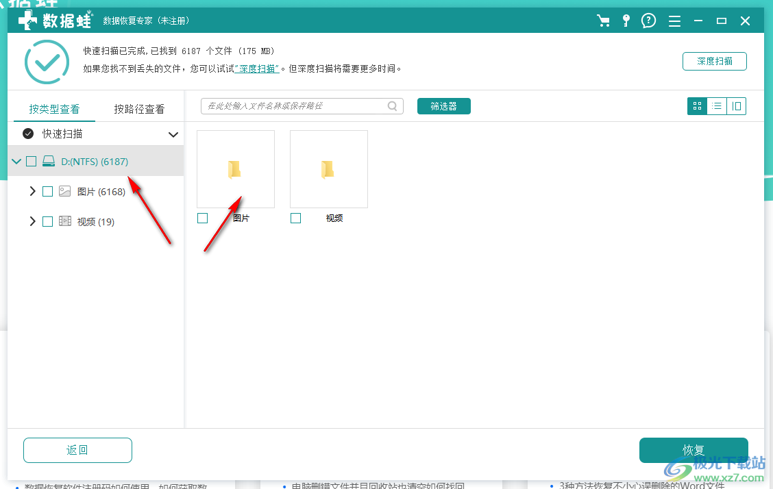The width and height of the screenshot is (773, 489).
Task: Expand the 图片 (6168) tree node
Action: (x=32, y=191)
